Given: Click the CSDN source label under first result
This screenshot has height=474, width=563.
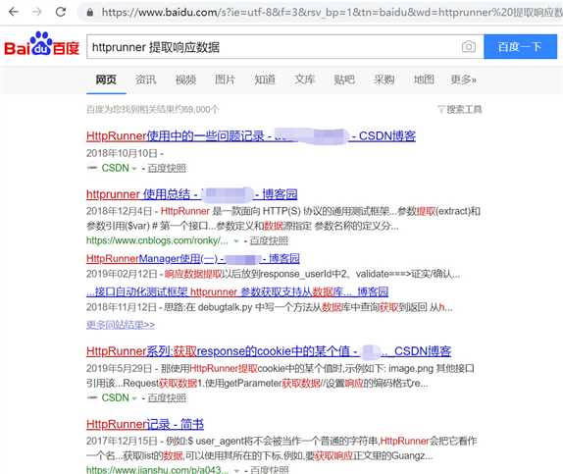Looking at the screenshot, I should [x=116, y=168].
